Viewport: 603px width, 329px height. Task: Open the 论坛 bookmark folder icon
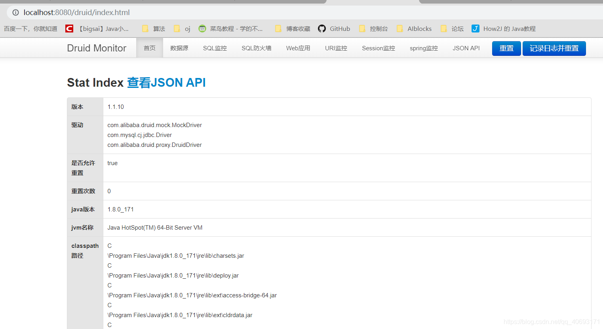click(x=444, y=29)
